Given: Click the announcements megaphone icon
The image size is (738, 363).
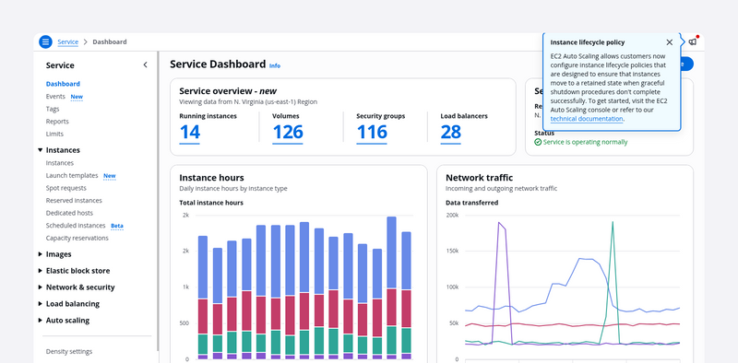Looking at the screenshot, I should click(693, 41).
